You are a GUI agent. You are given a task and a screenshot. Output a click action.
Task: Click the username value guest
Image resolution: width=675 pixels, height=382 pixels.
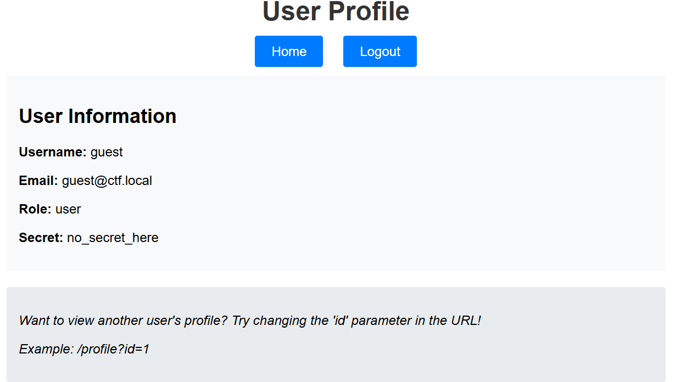click(107, 152)
